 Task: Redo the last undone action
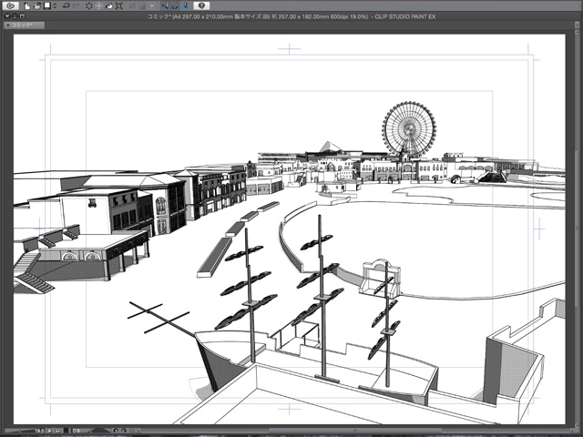click(x=76, y=5)
